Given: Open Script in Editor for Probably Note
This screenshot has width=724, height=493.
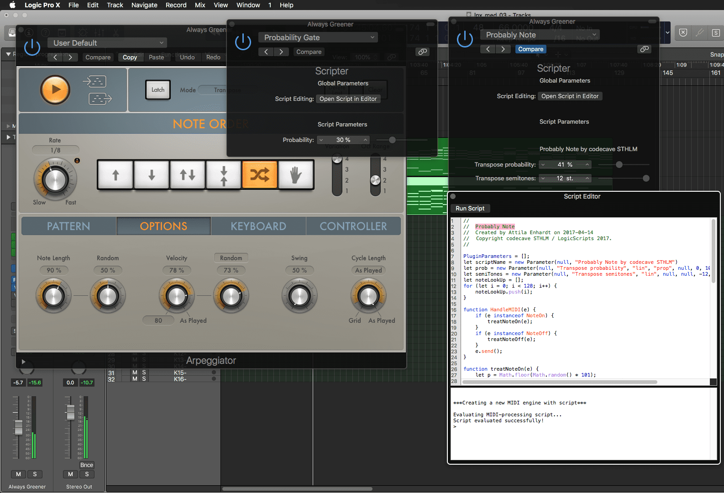Looking at the screenshot, I should [570, 96].
